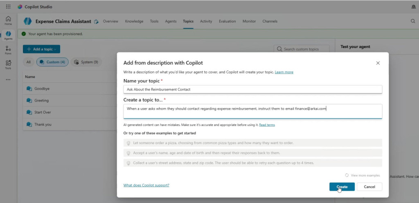
Task: Click the green provisioned success checkmark
Action: [24, 34]
